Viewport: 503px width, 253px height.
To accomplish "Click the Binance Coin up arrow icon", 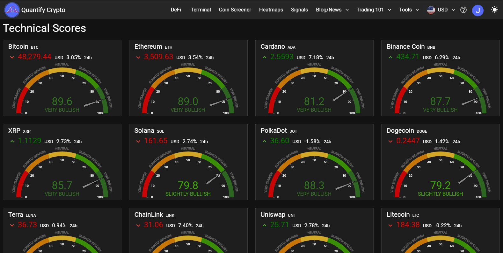I will [390, 57].
